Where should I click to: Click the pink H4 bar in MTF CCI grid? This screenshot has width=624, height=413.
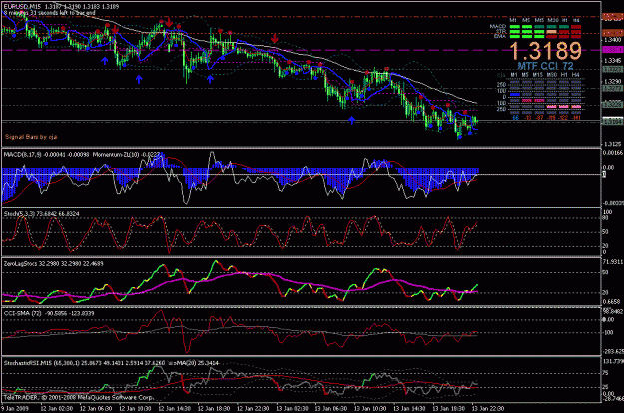(x=576, y=106)
